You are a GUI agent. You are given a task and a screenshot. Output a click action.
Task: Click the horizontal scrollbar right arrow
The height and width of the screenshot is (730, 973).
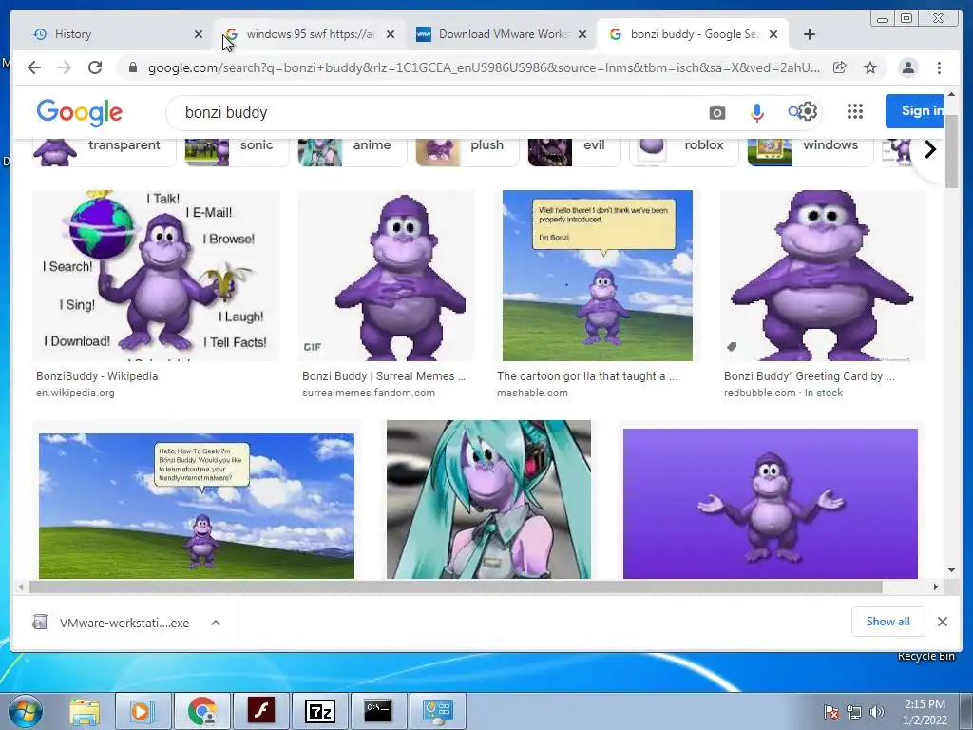936,586
